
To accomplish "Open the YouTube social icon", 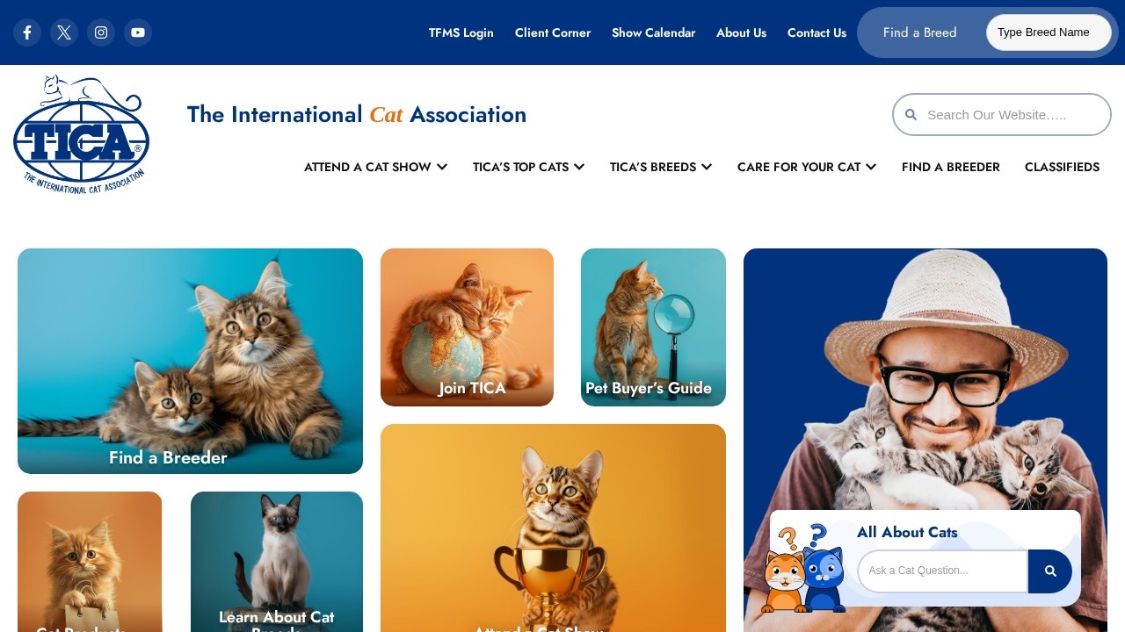I will (x=138, y=32).
